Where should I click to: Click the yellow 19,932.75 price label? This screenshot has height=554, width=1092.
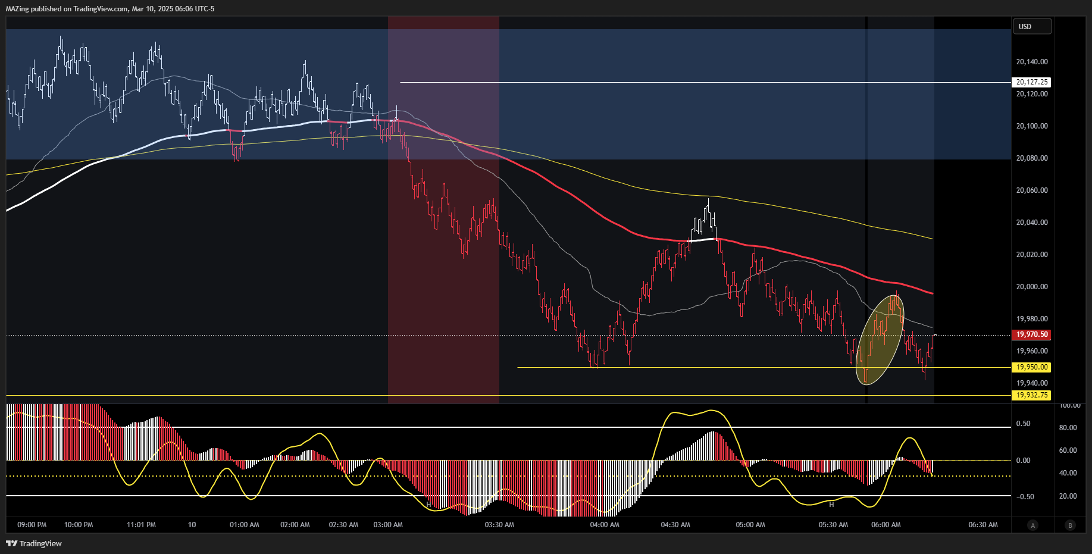(1032, 395)
